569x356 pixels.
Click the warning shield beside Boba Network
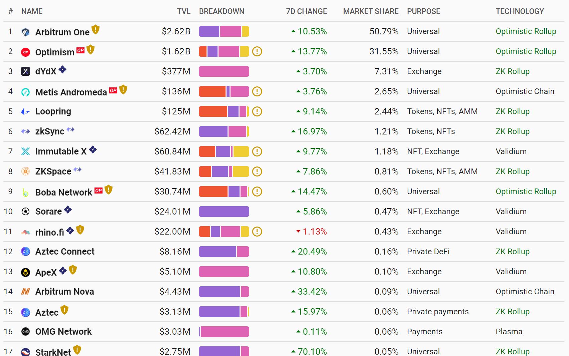[x=109, y=190]
